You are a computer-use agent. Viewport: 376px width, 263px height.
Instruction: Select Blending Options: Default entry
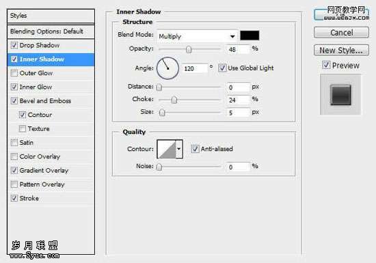[51, 31]
